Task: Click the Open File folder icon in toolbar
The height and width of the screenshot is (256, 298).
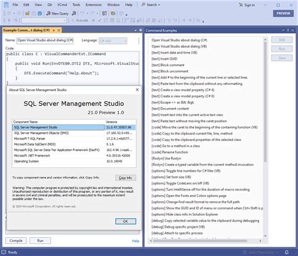Action: 28,13
